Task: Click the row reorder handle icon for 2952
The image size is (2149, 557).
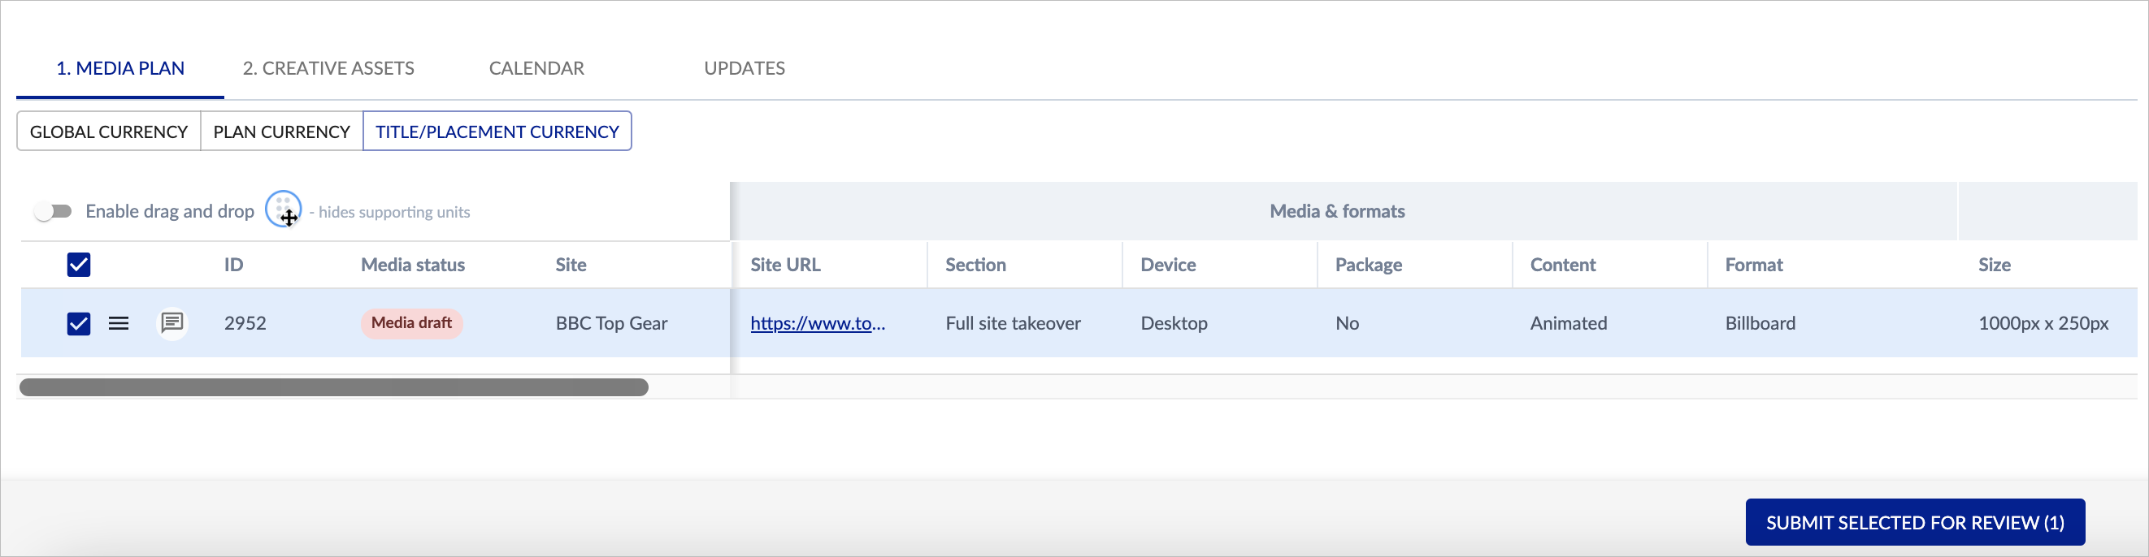Action: [x=119, y=322]
